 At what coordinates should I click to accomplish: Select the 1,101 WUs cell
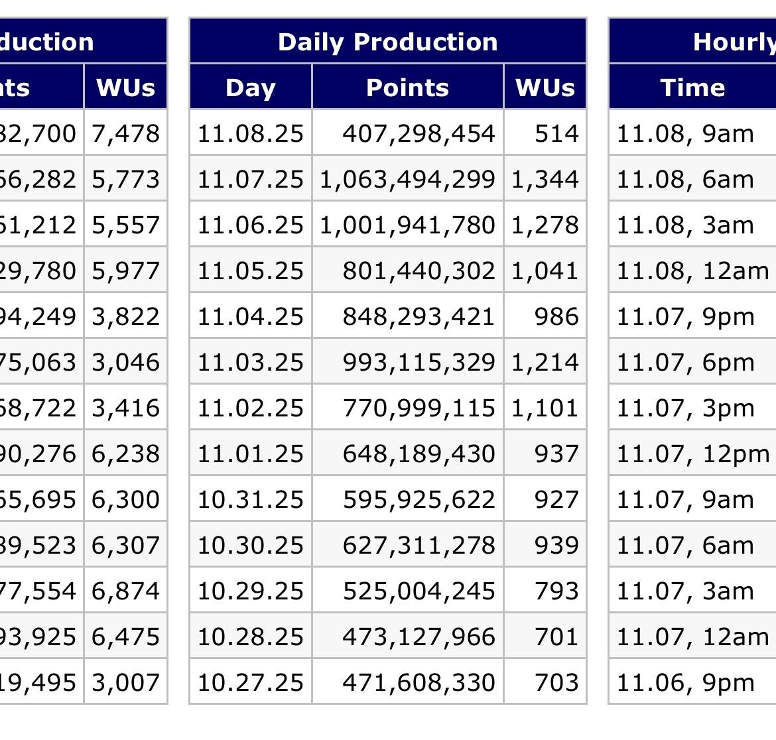[545, 408]
